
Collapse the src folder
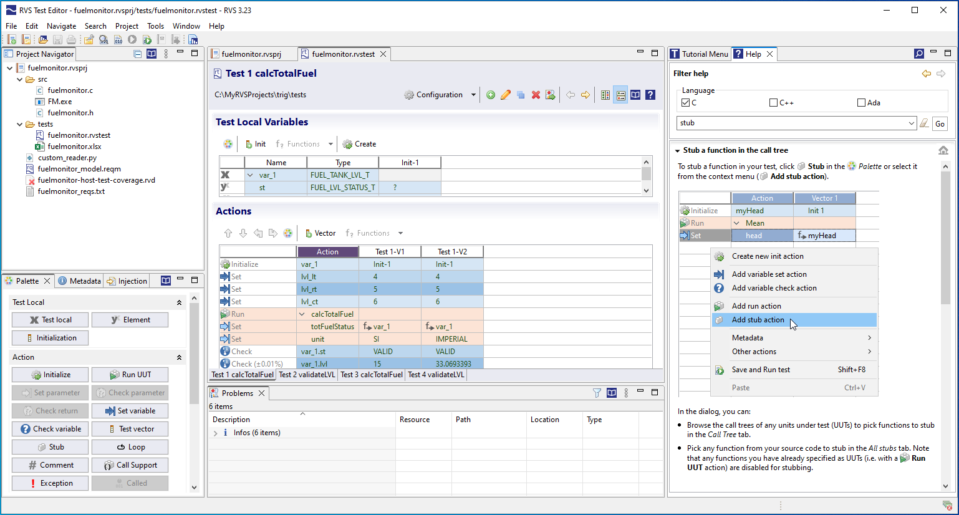point(19,79)
